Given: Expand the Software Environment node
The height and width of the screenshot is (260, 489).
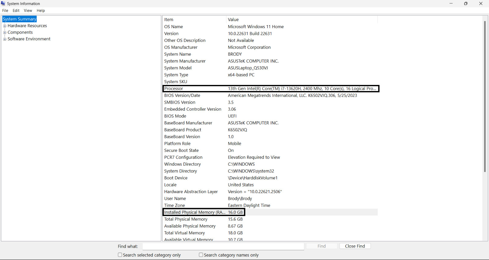Looking at the screenshot, I should (x=5, y=39).
